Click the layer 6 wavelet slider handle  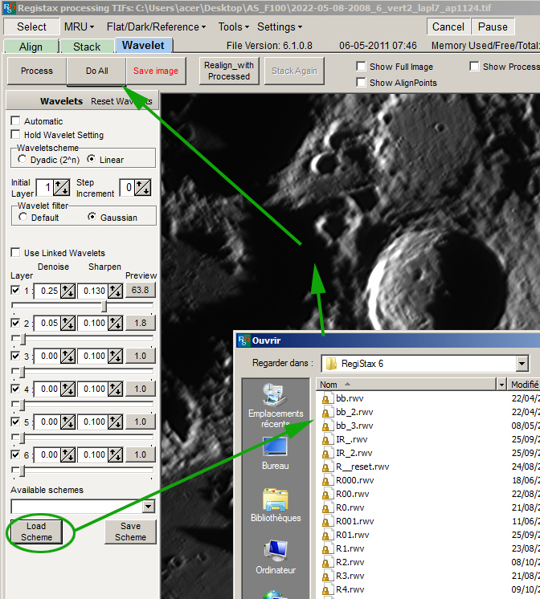point(22,471)
